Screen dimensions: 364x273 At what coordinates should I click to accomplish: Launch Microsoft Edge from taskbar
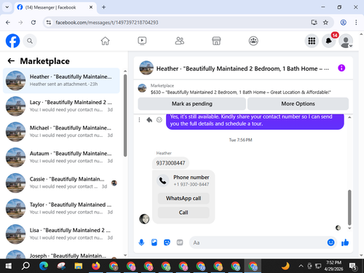tap(44, 266)
